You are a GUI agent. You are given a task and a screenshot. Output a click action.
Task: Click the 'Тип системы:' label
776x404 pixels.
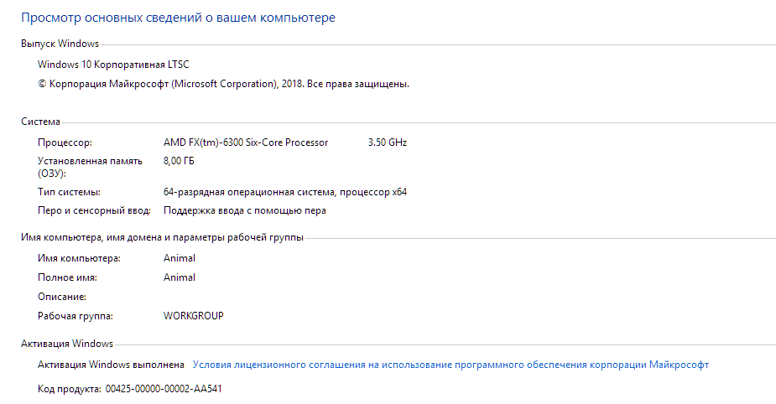69,192
